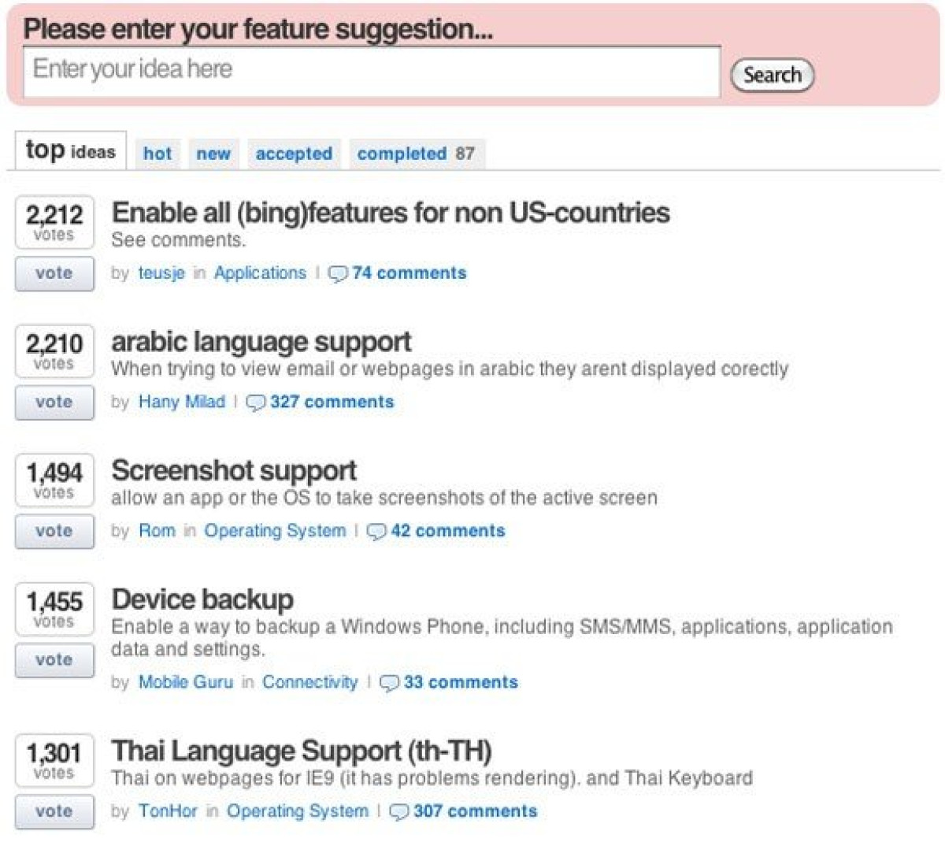Vote for the Device backup idea
Viewport: 945px width, 846px height.
54,660
